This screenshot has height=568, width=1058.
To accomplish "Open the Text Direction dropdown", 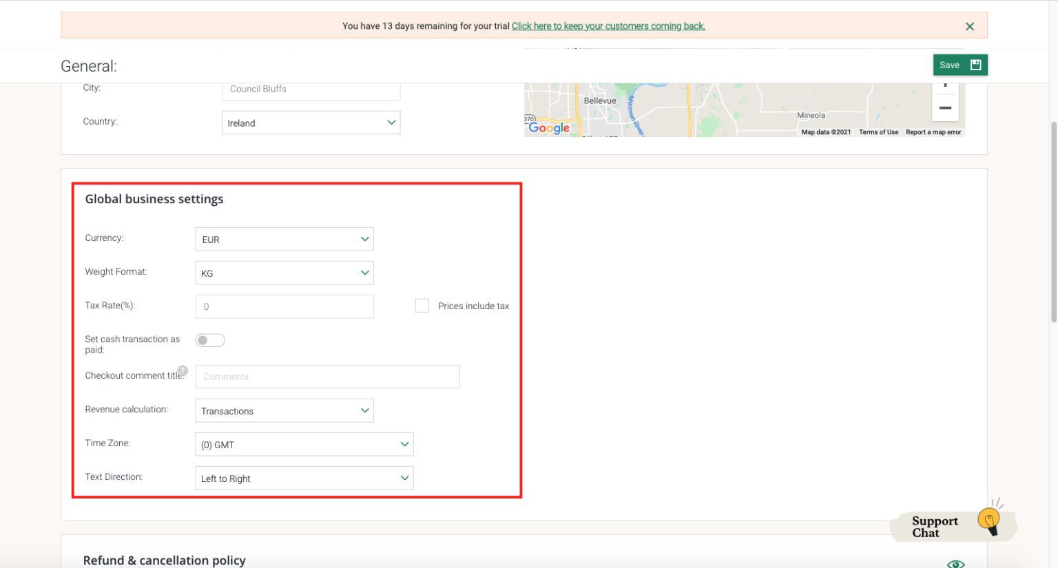I will (304, 478).
